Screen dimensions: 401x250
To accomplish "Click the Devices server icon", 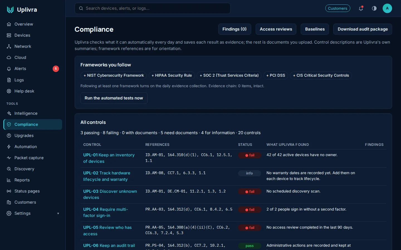I will point(9,35).
